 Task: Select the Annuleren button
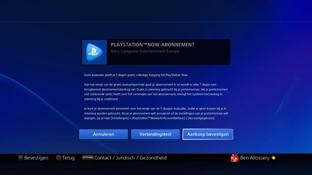tap(104, 134)
